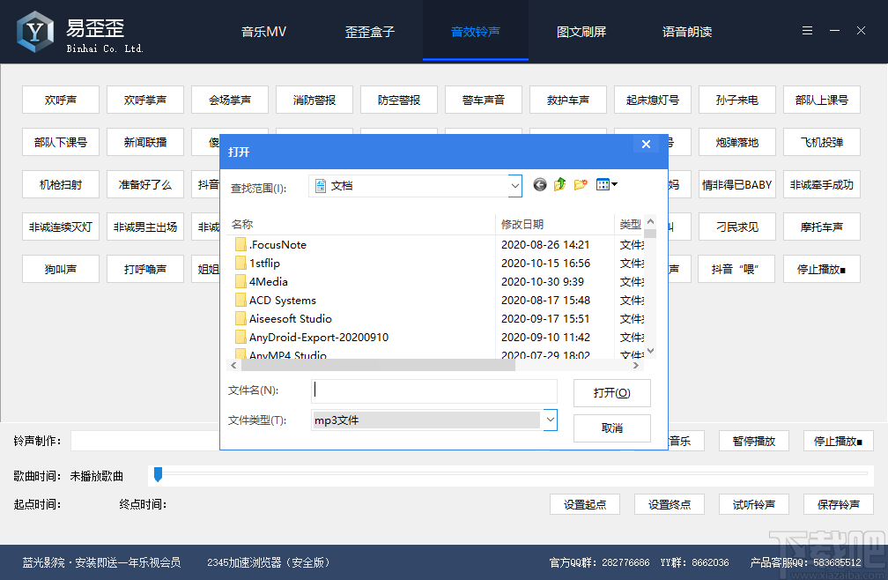This screenshot has height=580, width=888.
Task: Create a new folder using the new folder icon
Action: pyautogui.click(x=580, y=184)
